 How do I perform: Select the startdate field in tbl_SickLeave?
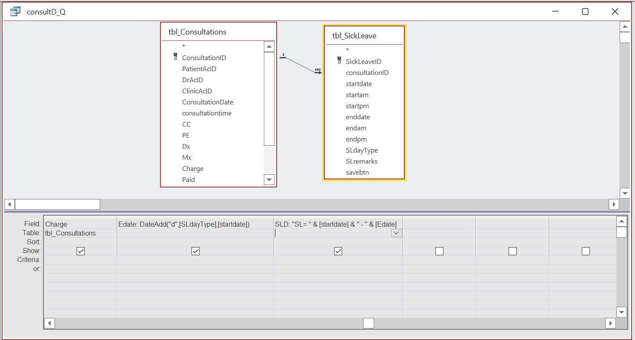(359, 84)
